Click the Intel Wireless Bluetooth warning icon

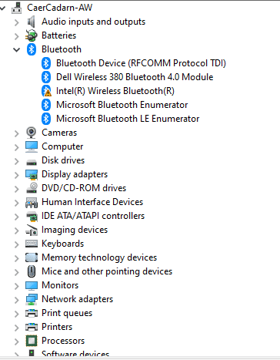tap(46, 91)
